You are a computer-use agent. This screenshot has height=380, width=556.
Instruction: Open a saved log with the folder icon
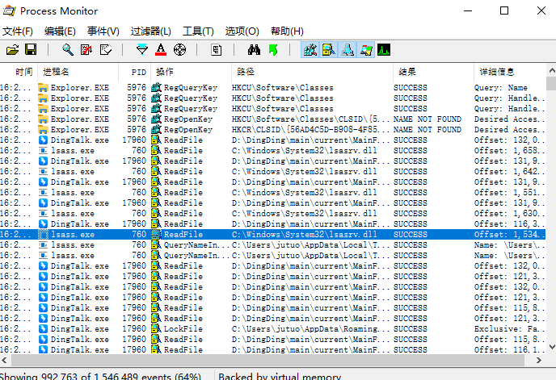(x=12, y=49)
